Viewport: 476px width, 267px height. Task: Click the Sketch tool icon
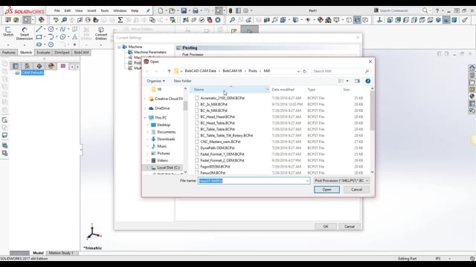coord(8,31)
